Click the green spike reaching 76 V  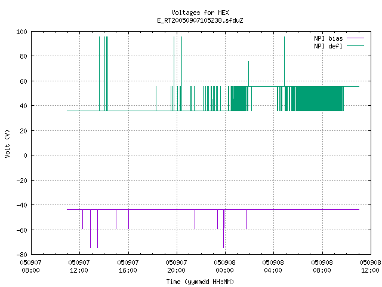point(248,73)
